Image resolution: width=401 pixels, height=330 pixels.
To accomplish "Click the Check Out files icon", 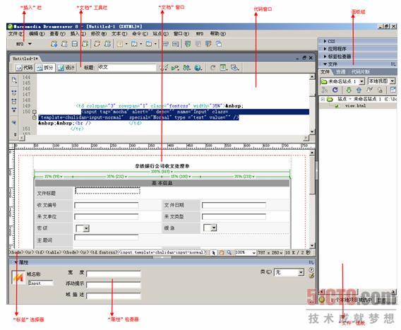I will [369, 90].
